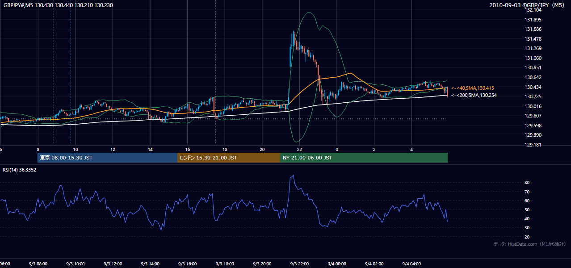571x268 pixels.
Task: Select the 40 SMA label 130.415
Action: point(473,88)
